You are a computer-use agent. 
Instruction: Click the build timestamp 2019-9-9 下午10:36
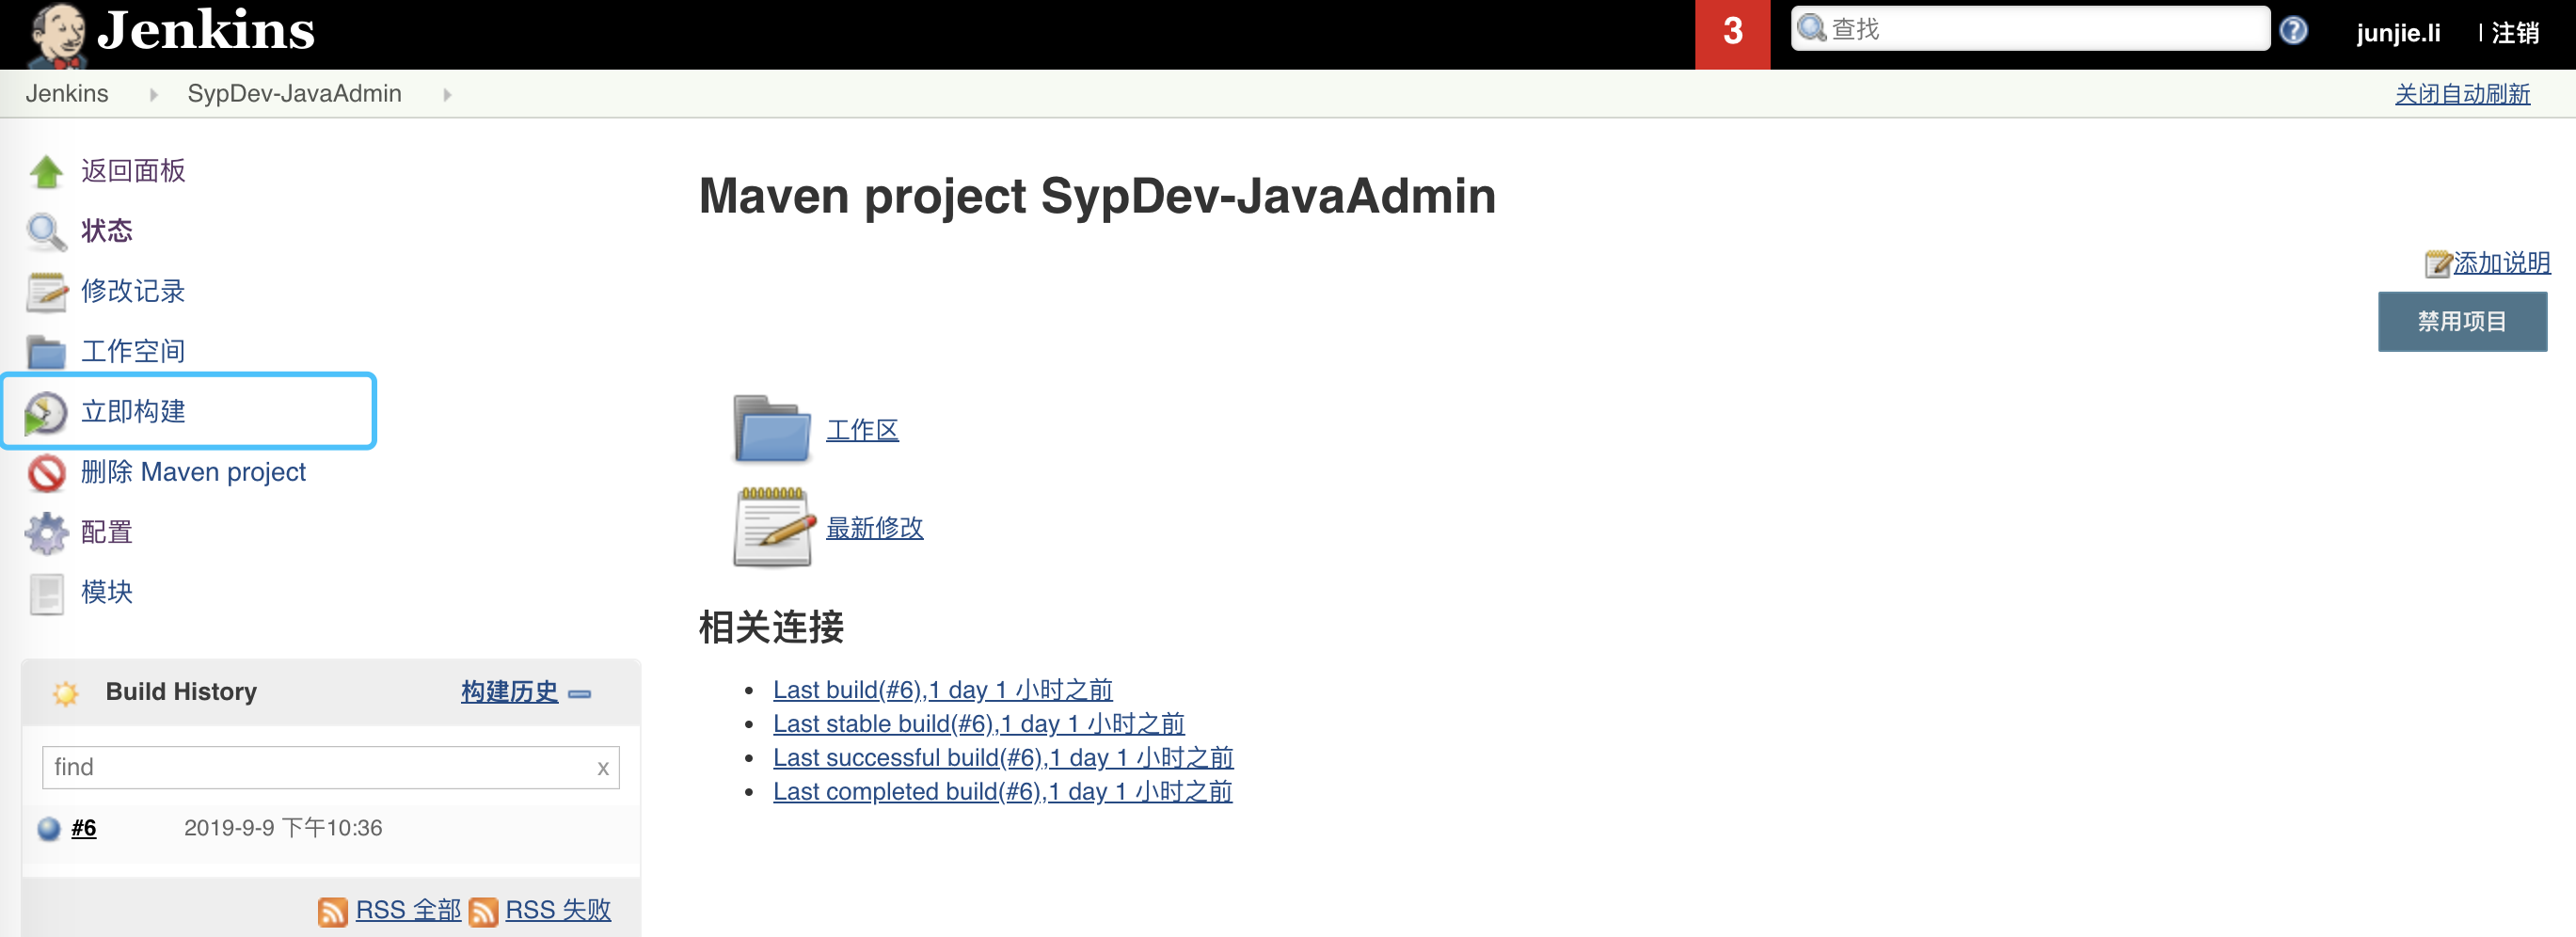tap(283, 828)
